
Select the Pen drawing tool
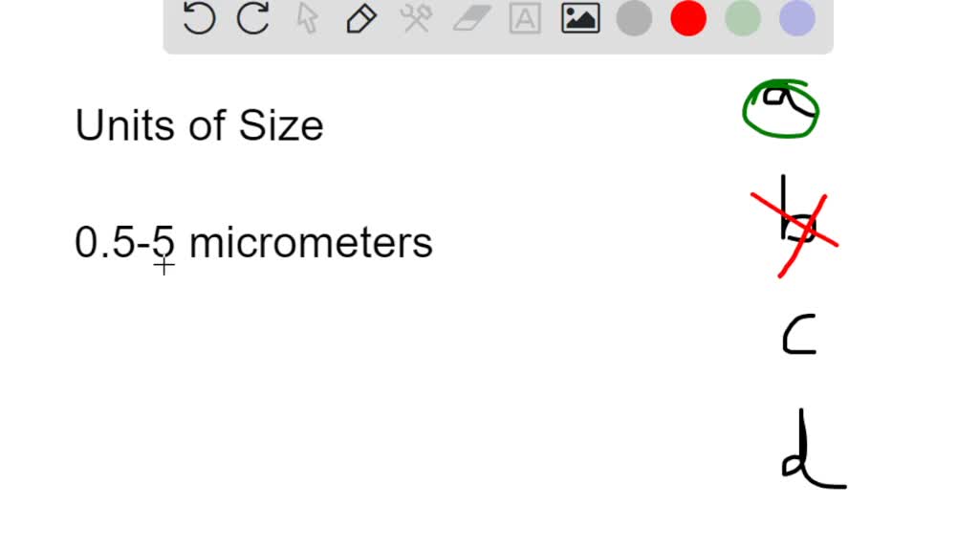coord(361,18)
